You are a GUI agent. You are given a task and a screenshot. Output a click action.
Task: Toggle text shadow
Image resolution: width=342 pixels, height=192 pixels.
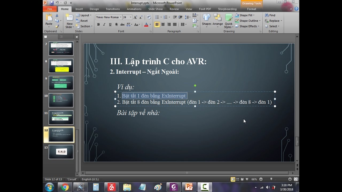tap(116, 25)
